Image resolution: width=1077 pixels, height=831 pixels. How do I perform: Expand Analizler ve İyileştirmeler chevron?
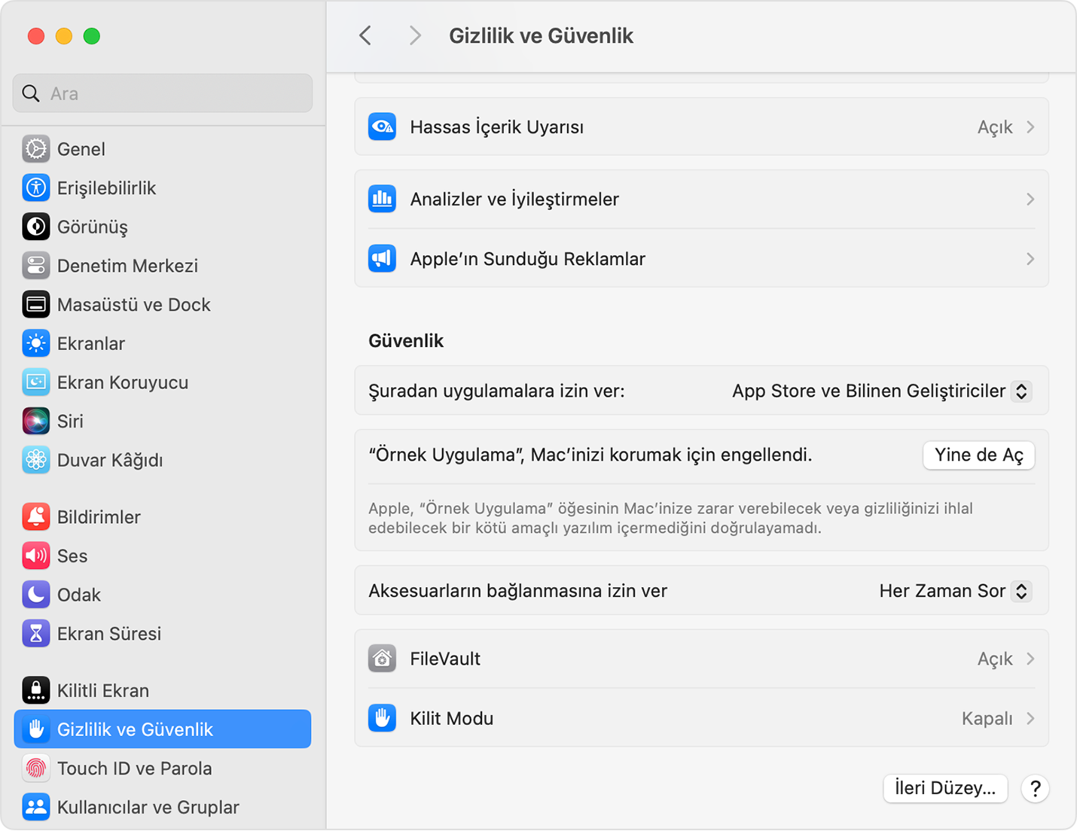[1030, 199]
